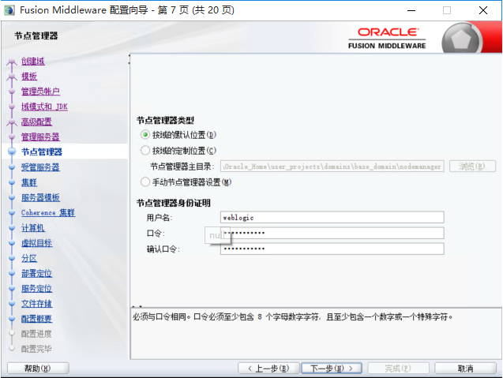Viewport: 503px width, 378px height.
Task: Select the current 节点管理器 step
Action: tap(42, 152)
